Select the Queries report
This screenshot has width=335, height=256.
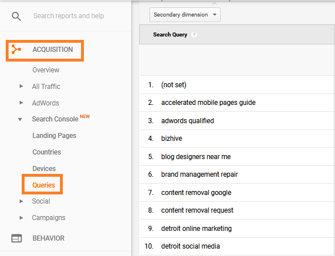(43, 185)
